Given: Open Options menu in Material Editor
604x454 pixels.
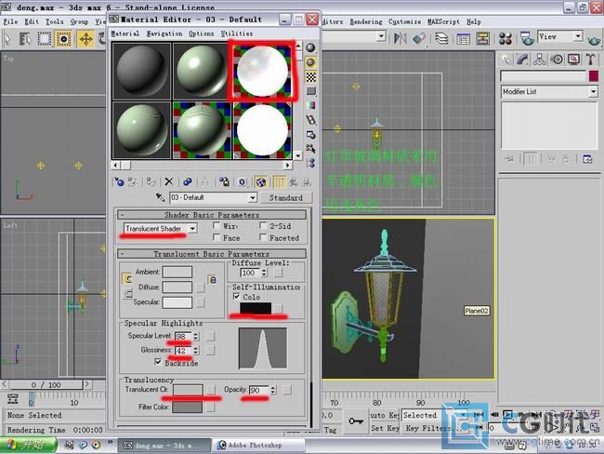Looking at the screenshot, I should point(201,33).
